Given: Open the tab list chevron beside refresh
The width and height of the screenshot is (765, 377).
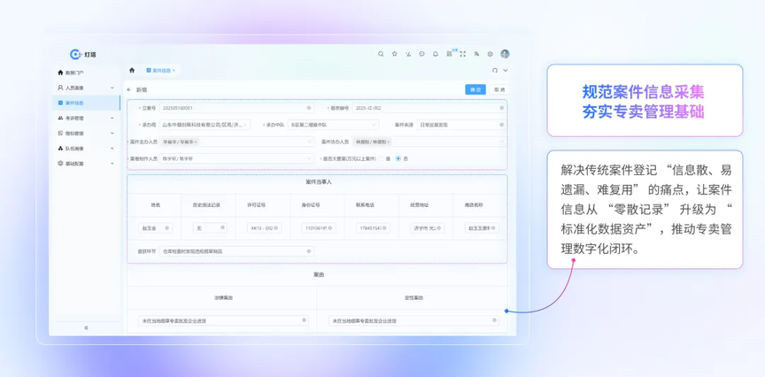Looking at the screenshot, I should 506,70.
